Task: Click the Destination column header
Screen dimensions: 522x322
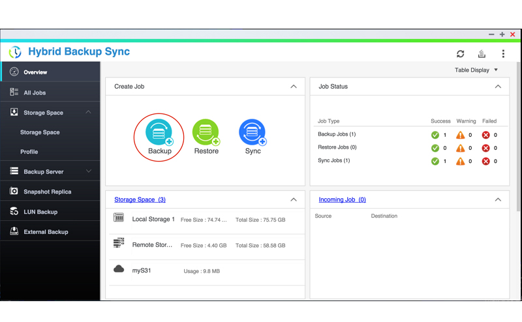Action: (x=384, y=216)
